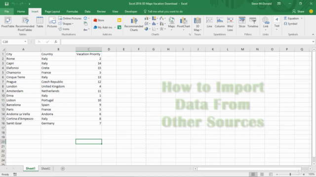Click the horizontal scrollbar track
316x177 pixels.
[249, 169]
